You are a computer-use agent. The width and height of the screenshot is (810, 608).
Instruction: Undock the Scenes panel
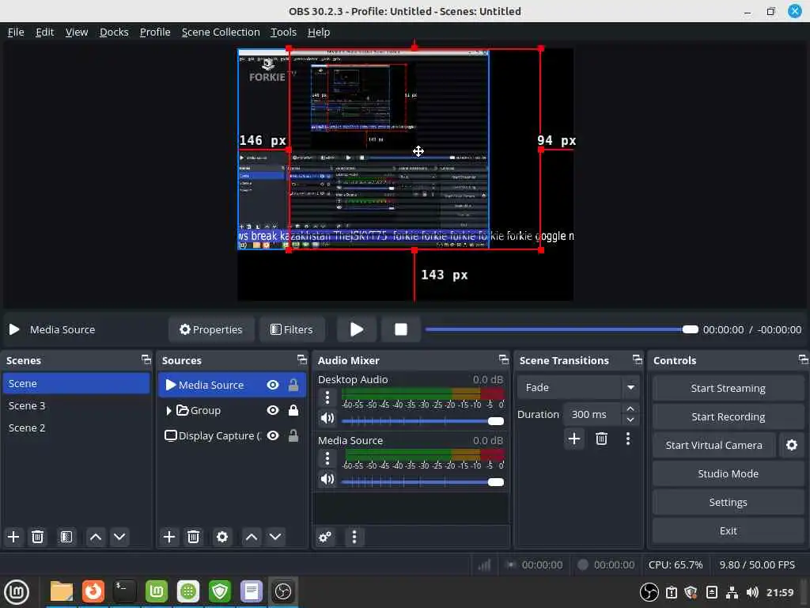pos(146,359)
